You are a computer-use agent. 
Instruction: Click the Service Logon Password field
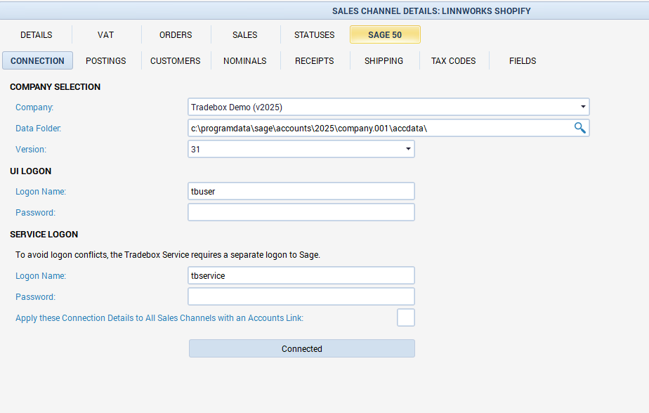[301, 296]
